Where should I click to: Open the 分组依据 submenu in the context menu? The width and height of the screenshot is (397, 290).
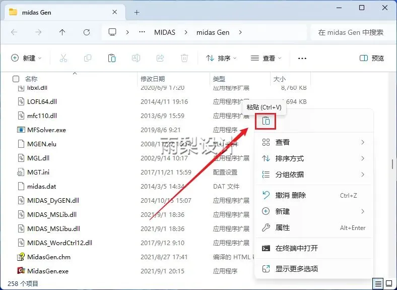[x=313, y=175]
